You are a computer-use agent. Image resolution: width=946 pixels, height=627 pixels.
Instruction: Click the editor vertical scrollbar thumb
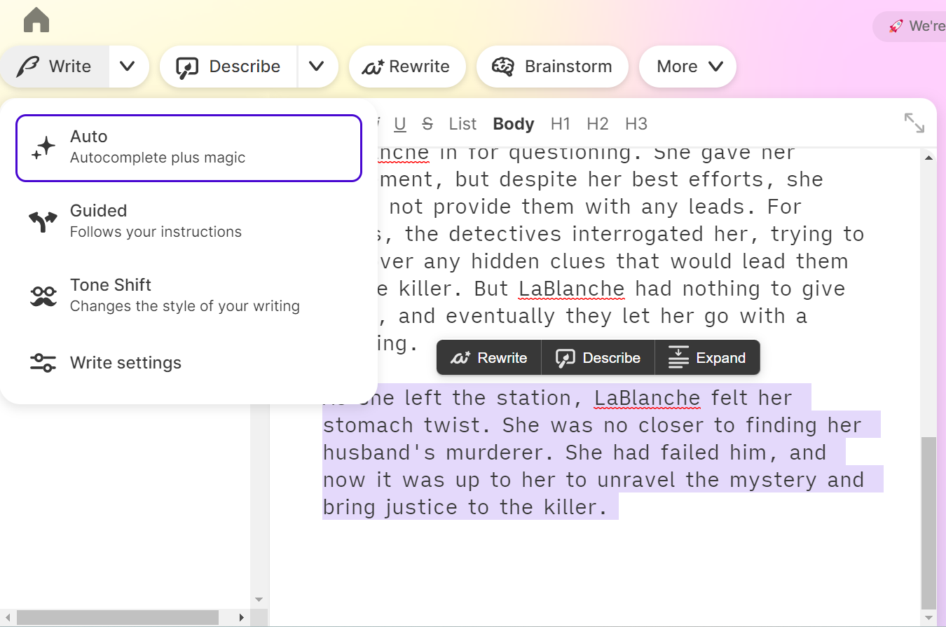[928, 522]
